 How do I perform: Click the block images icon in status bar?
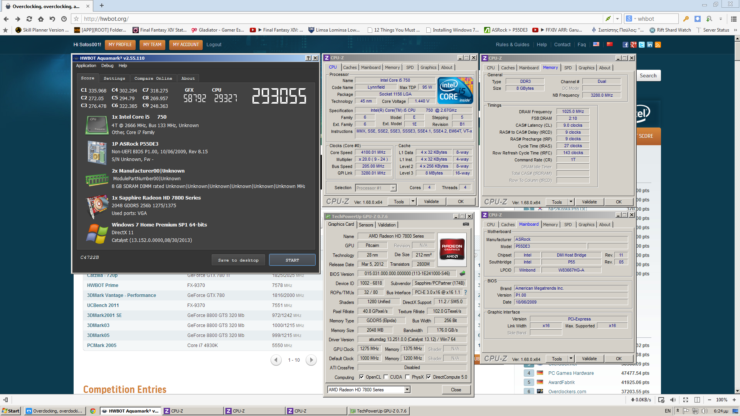click(x=661, y=400)
